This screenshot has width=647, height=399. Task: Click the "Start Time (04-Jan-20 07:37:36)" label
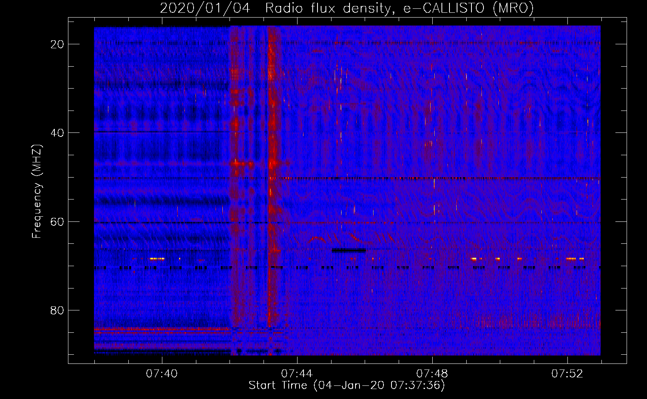(347, 385)
